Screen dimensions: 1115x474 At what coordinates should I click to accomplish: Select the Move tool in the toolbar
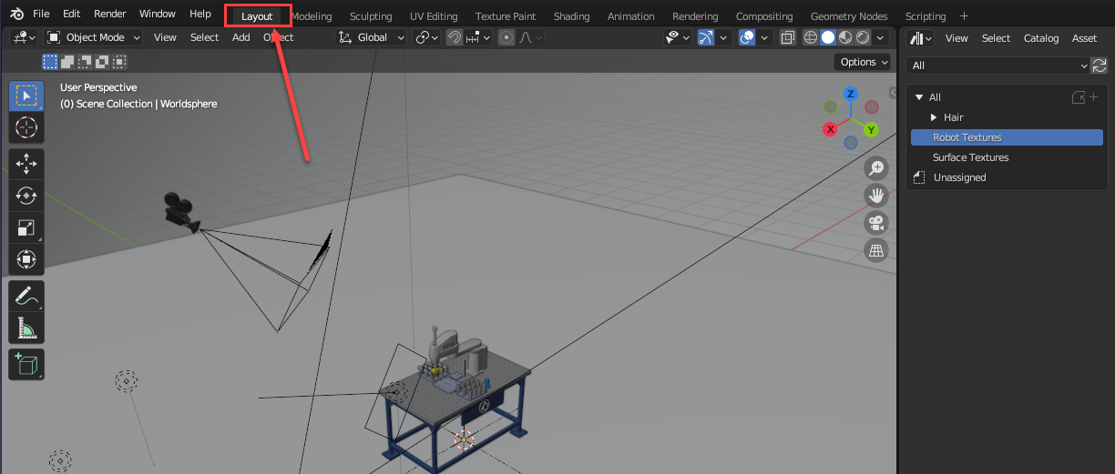pos(26,165)
